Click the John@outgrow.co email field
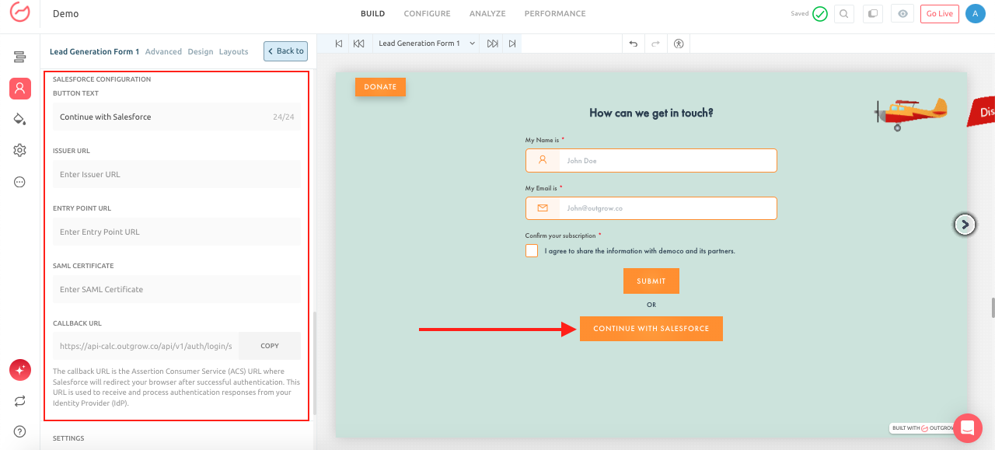995x450 pixels. [x=651, y=208]
